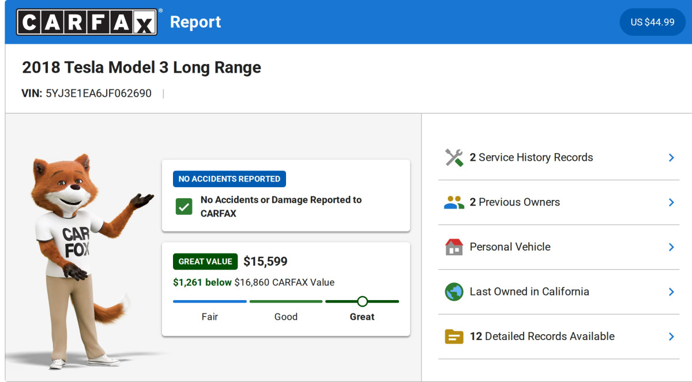692x382 pixels.
Task: Click the Fair label under slider
Action: tap(210, 317)
